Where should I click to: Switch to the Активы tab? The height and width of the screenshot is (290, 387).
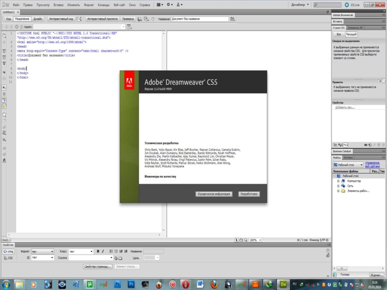coord(348,158)
